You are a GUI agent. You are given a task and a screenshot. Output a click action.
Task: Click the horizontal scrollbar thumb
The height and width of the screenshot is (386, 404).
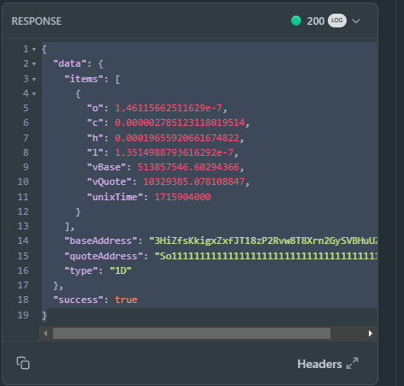tap(192, 333)
